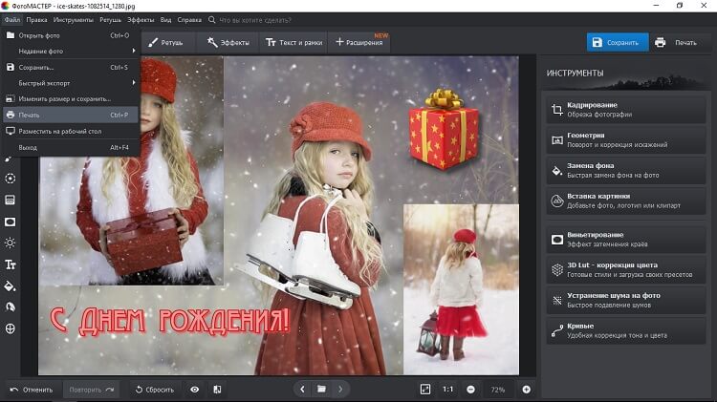
Task: Zoom out with the minus icon
Action: pos(470,390)
